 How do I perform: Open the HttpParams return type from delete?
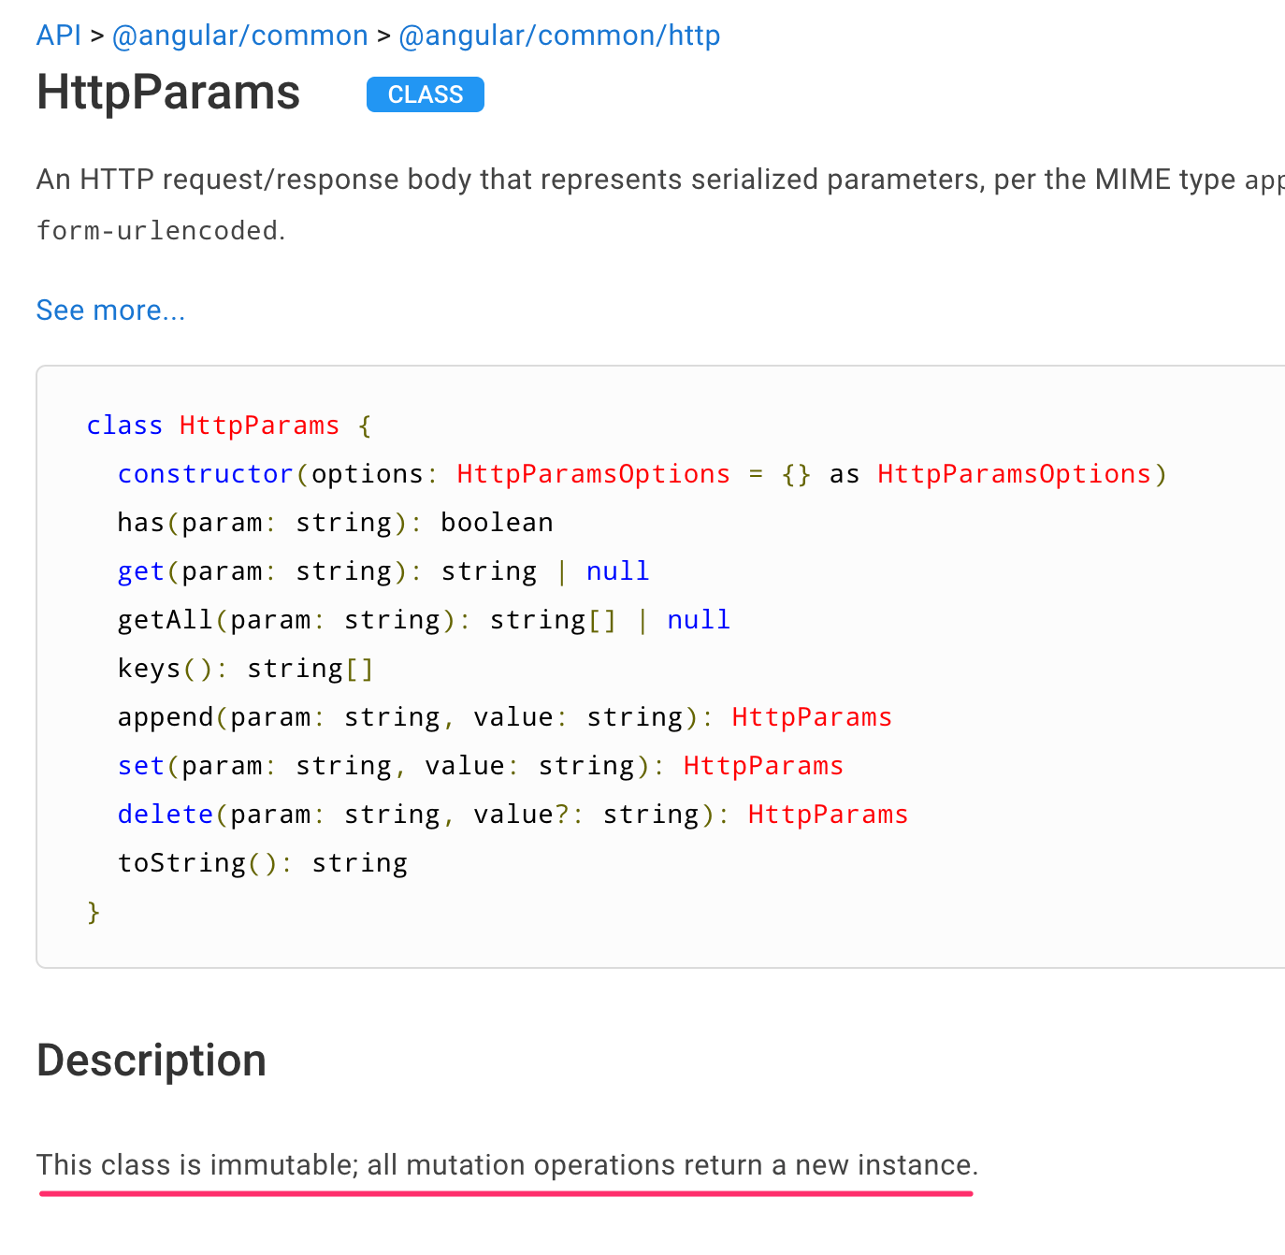827,814
